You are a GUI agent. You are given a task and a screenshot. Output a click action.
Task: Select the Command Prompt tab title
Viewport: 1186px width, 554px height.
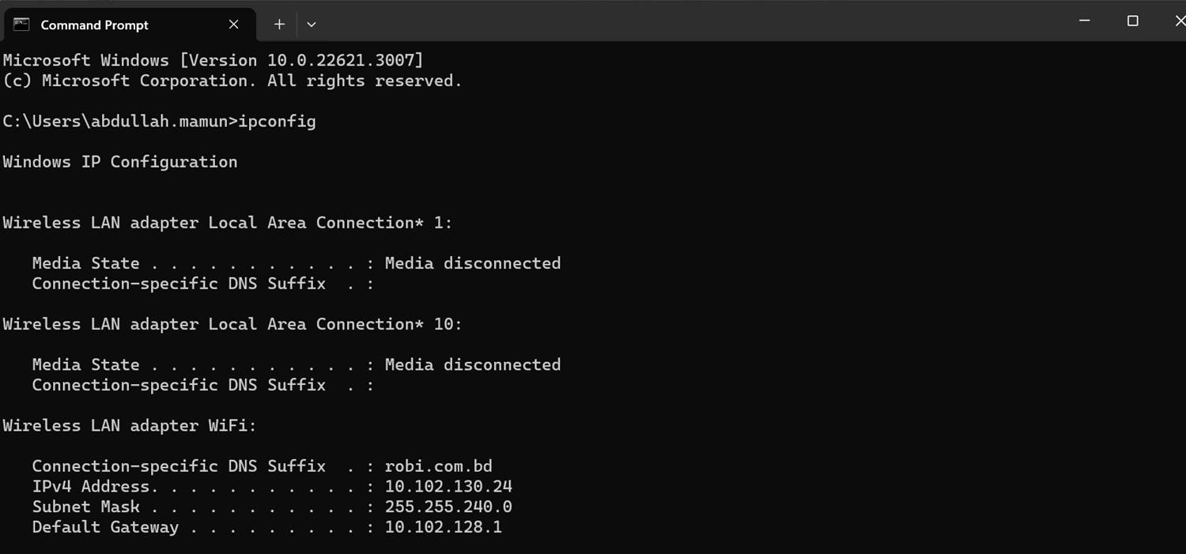94,25
